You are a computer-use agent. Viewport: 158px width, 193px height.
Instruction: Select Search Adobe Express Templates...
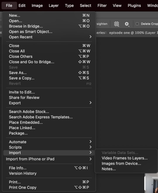[x=49, y=117]
